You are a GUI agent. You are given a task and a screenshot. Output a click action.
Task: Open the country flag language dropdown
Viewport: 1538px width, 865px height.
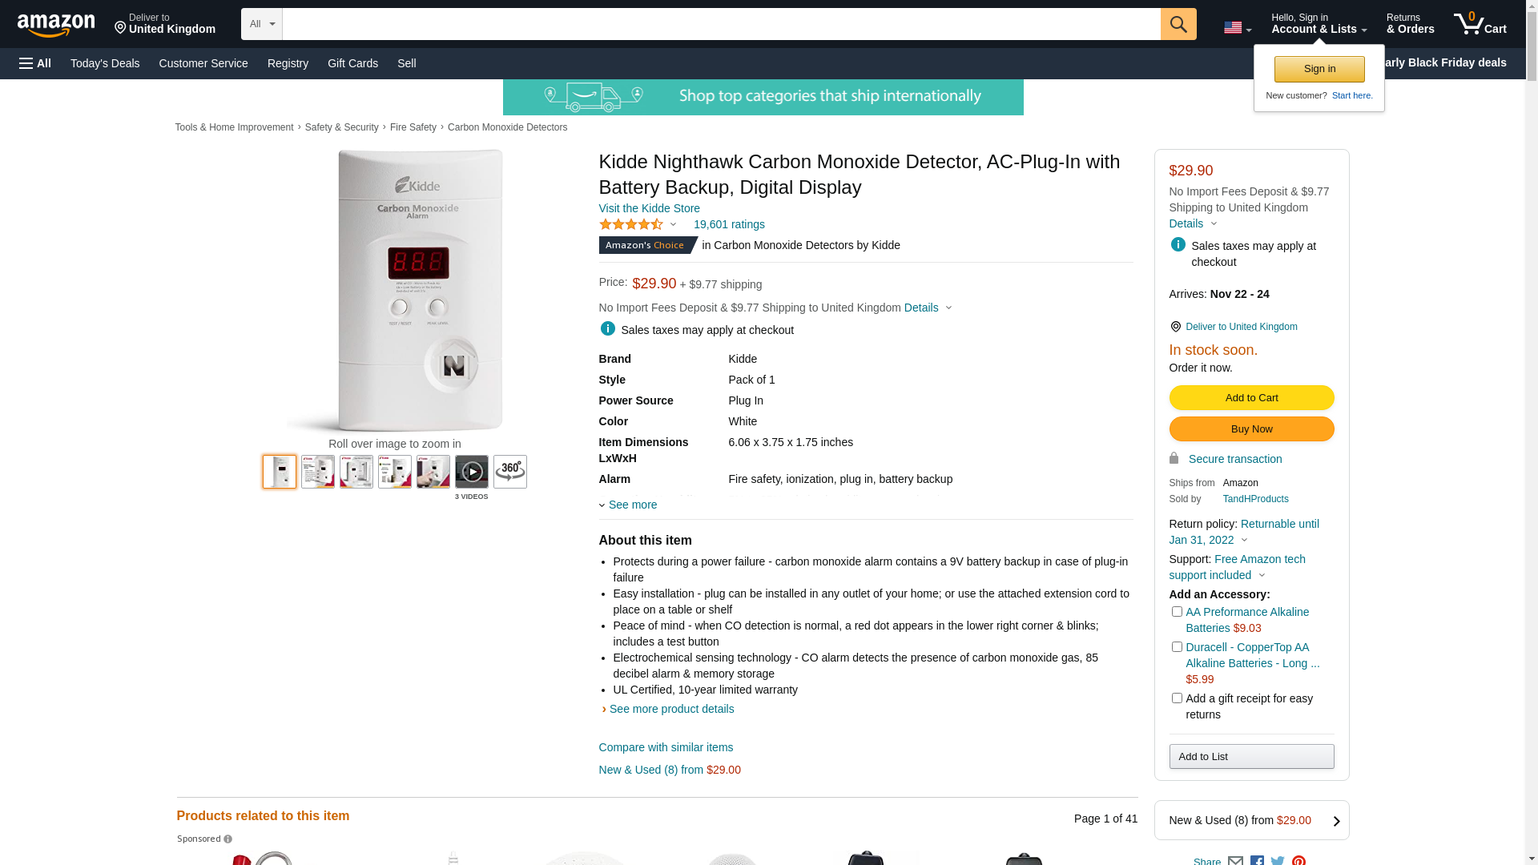[x=1238, y=28]
